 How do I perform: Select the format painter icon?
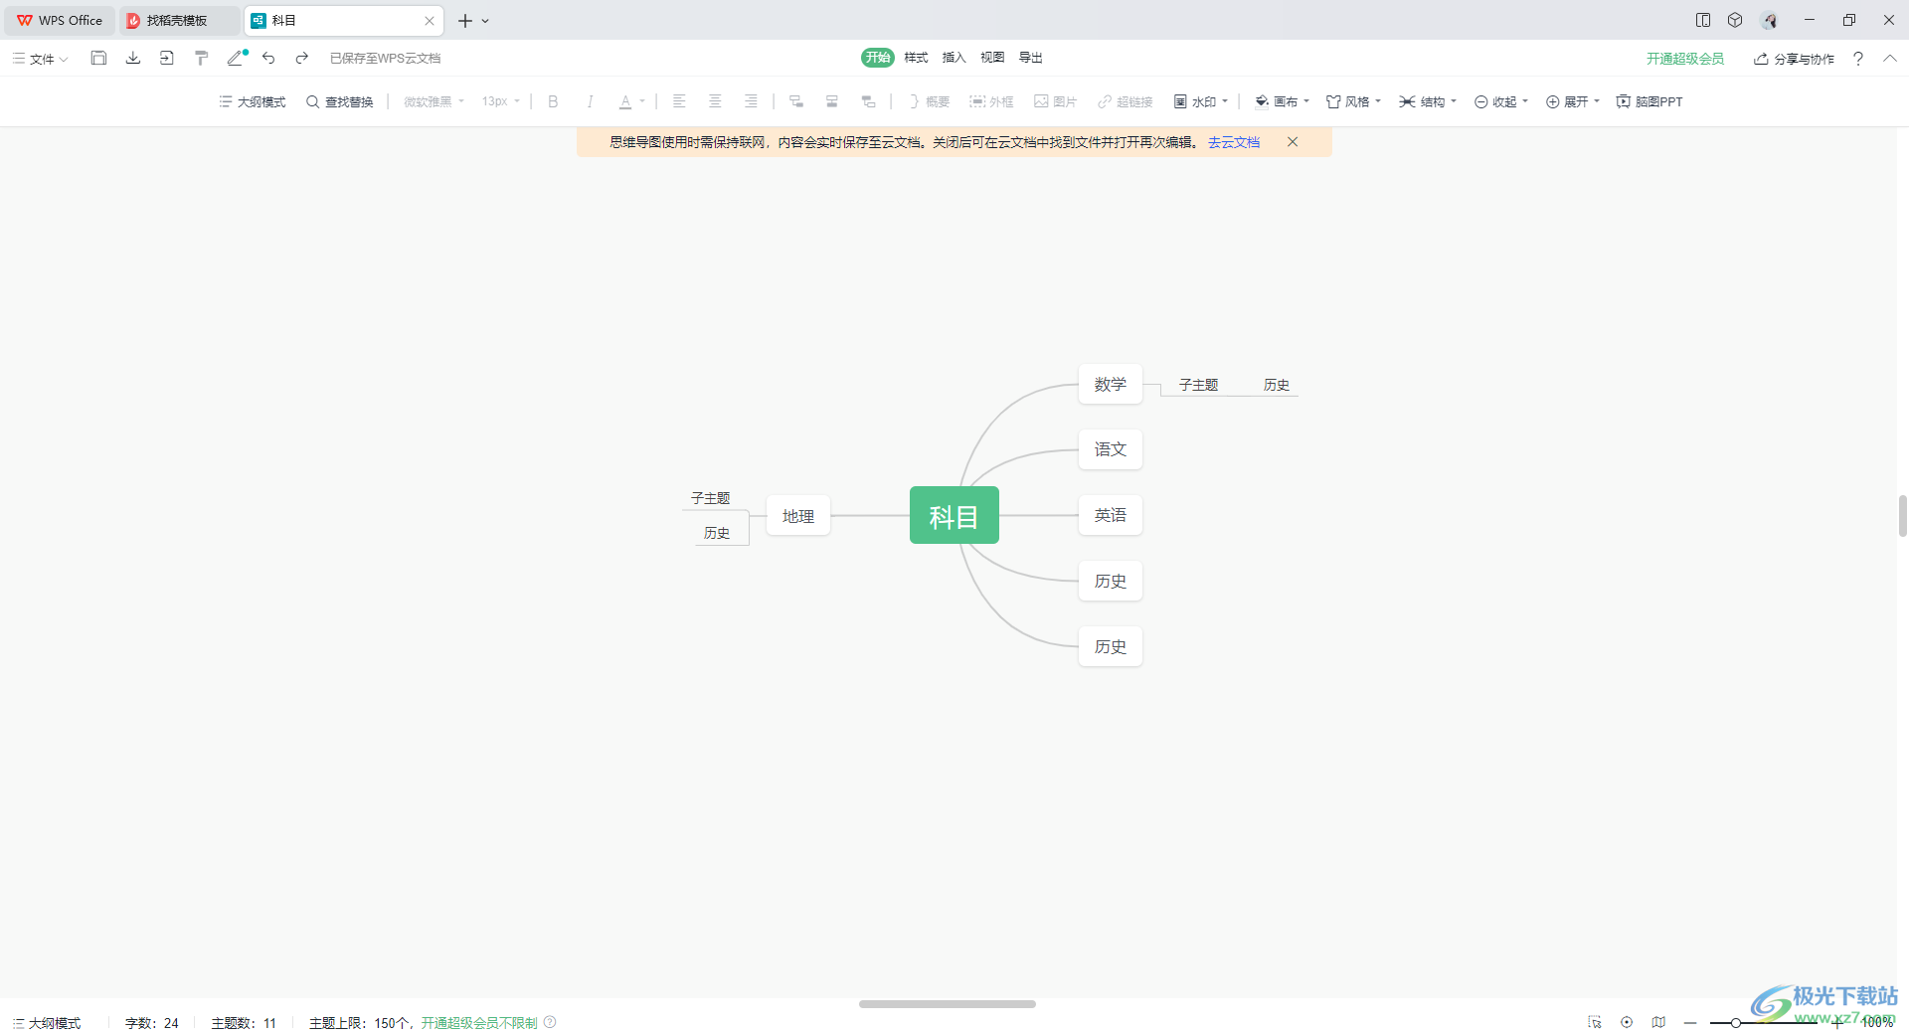(x=201, y=58)
